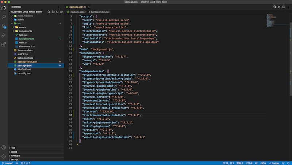Image resolution: width=292 pixels, height=165 pixels.
Task: Click the "main": "background.js" line
Action: 97,49
